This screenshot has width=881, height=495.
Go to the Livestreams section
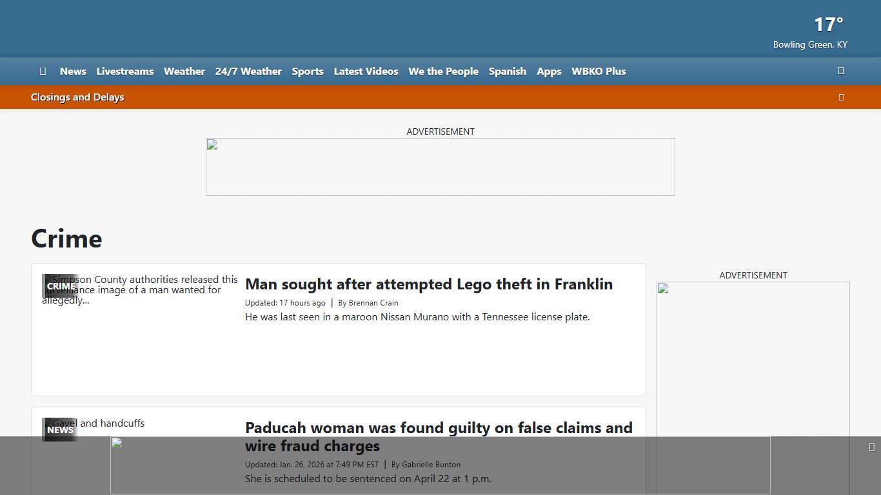[125, 72]
